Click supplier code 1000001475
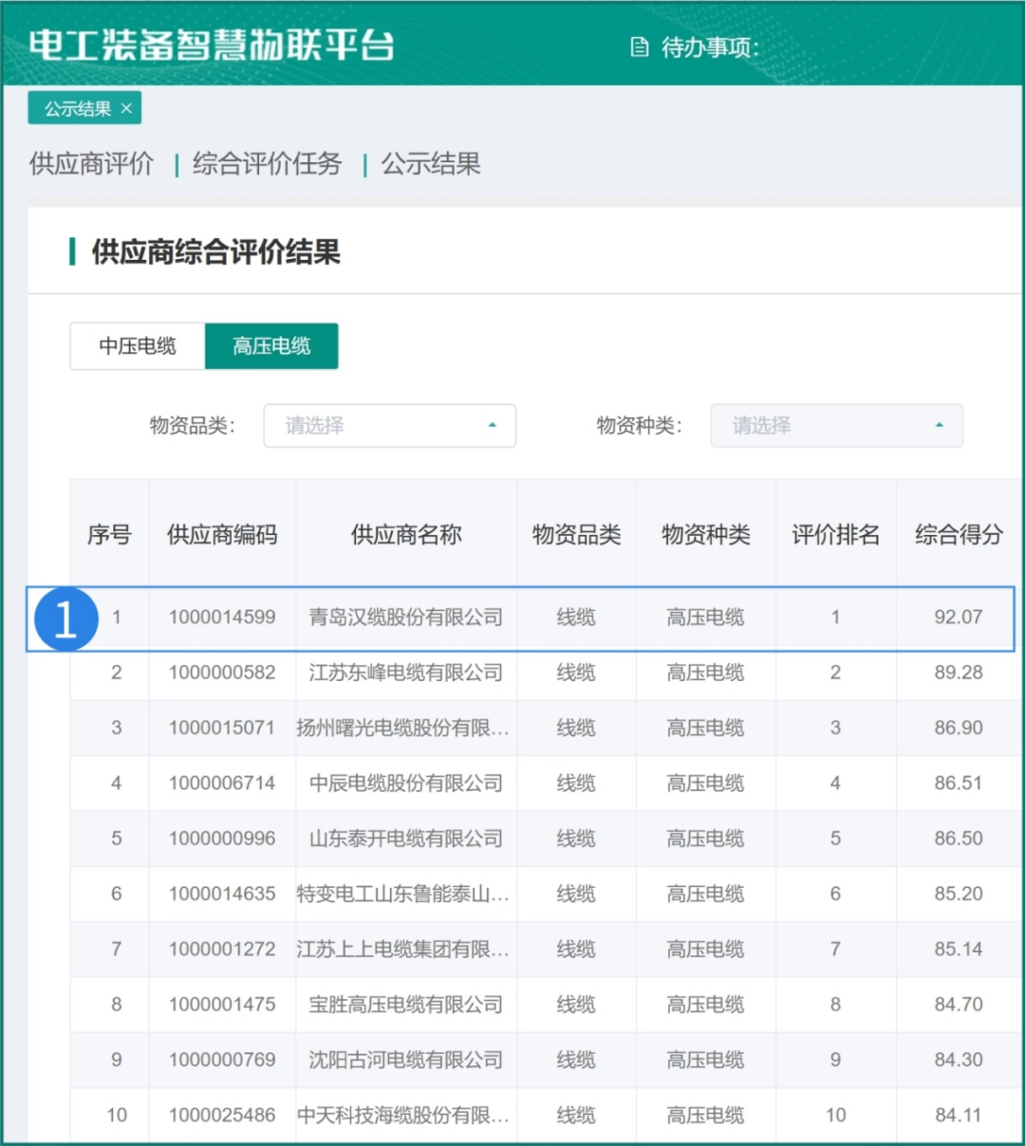The image size is (1025, 1146). click(222, 1005)
